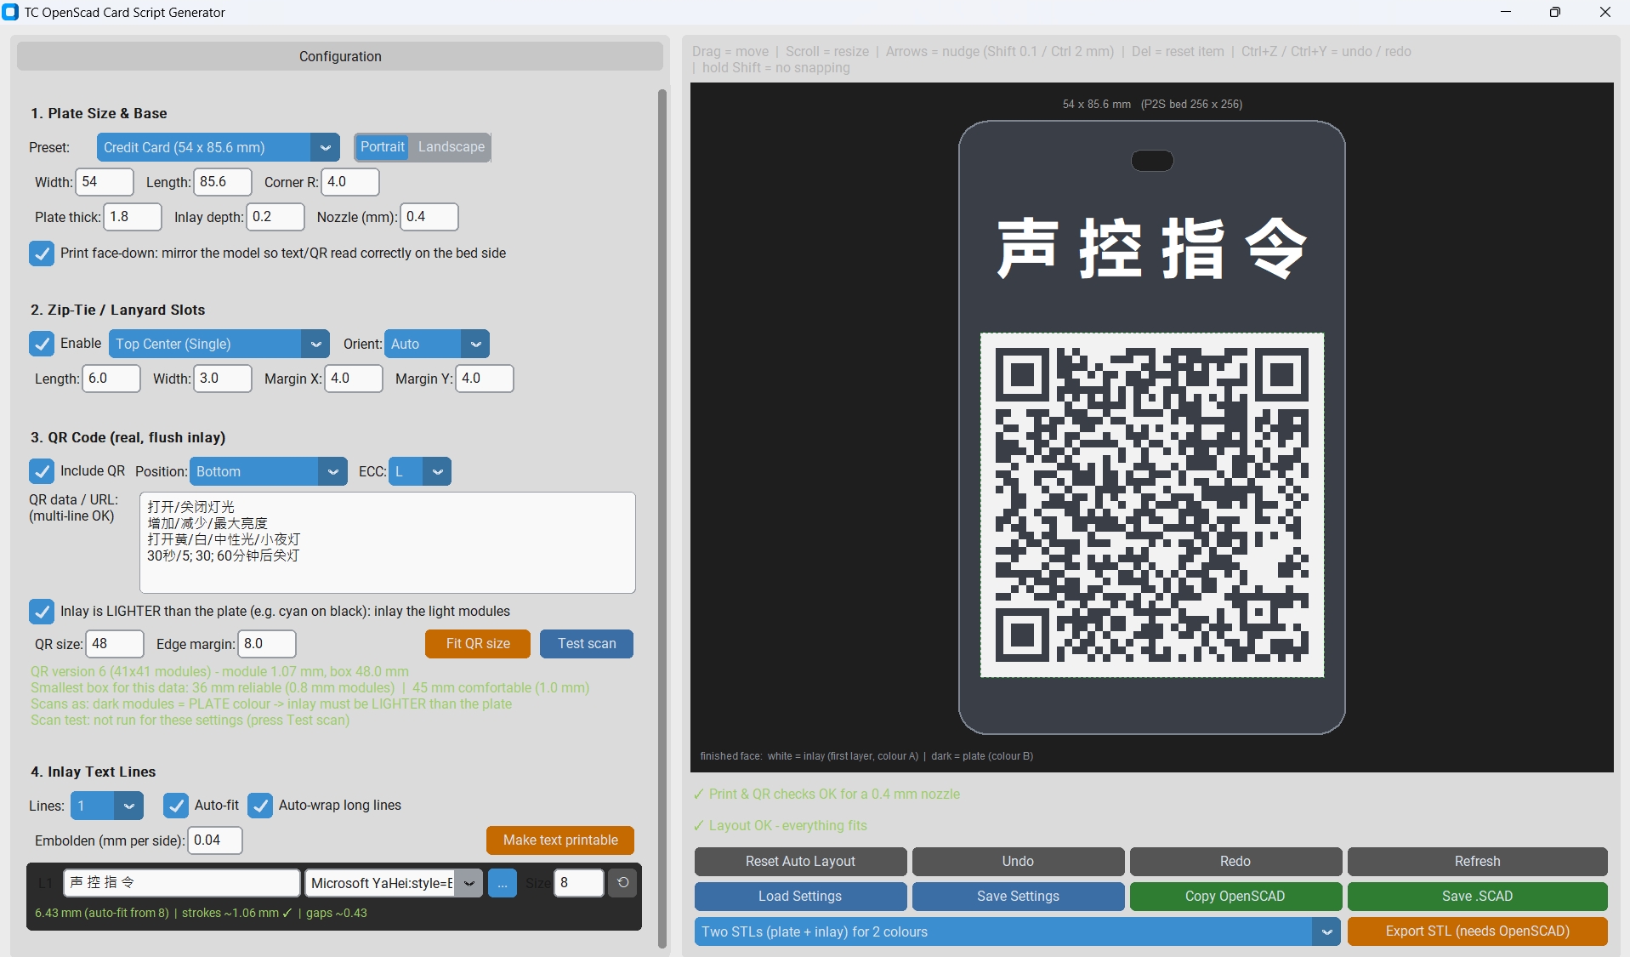Click the QR size input field

click(115, 644)
